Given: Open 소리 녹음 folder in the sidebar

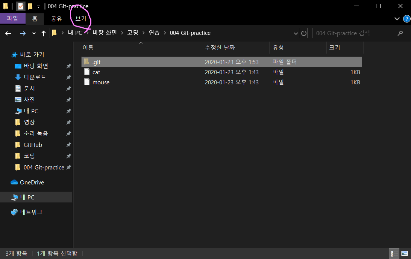Looking at the screenshot, I should pos(36,133).
